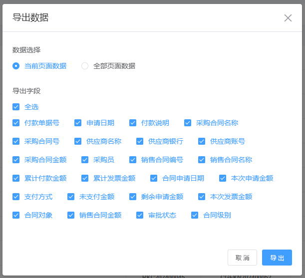The height and width of the screenshot is (278, 305).
Task: Toggle the 累计付款金额 checkbox
Action: (16, 178)
